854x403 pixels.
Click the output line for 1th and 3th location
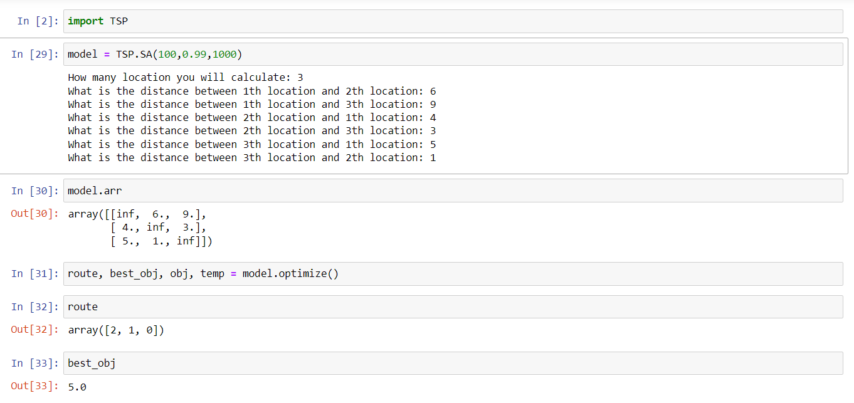(252, 104)
